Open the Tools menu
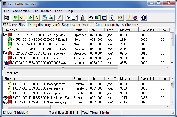 click(58, 11)
